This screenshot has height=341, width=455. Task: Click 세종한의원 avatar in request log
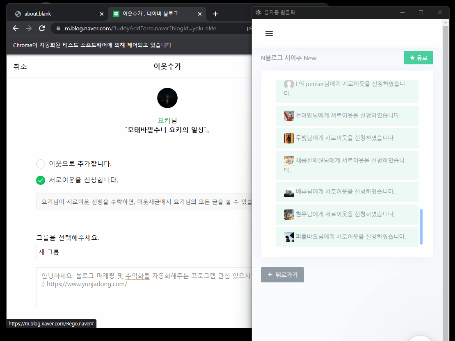click(289, 161)
